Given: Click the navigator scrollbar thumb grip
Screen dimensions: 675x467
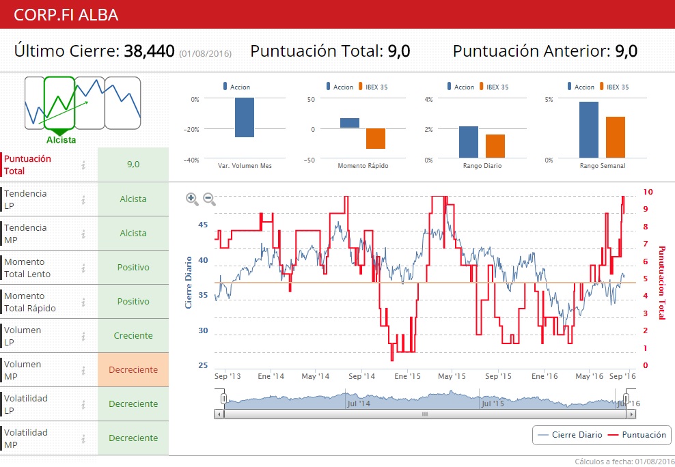Looking at the screenshot, I should pyautogui.click(x=425, y=414).
